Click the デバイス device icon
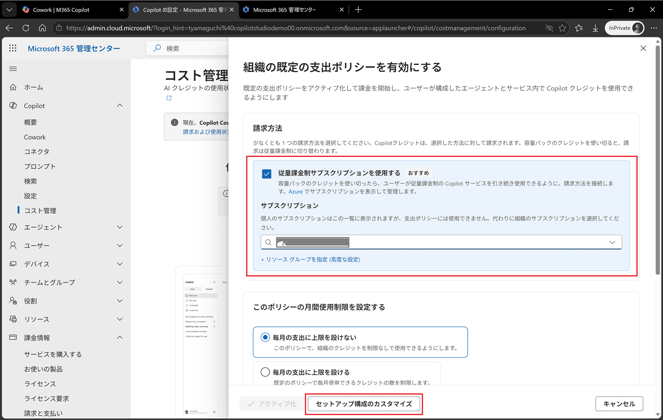Screen dimensions: 663x420 13,264
